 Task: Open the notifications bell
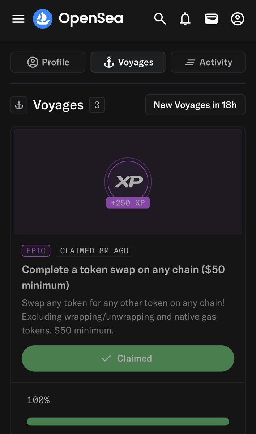pyautogui.click(x=185, y=19)
